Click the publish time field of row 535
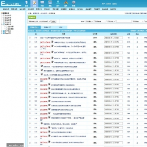 113,42
